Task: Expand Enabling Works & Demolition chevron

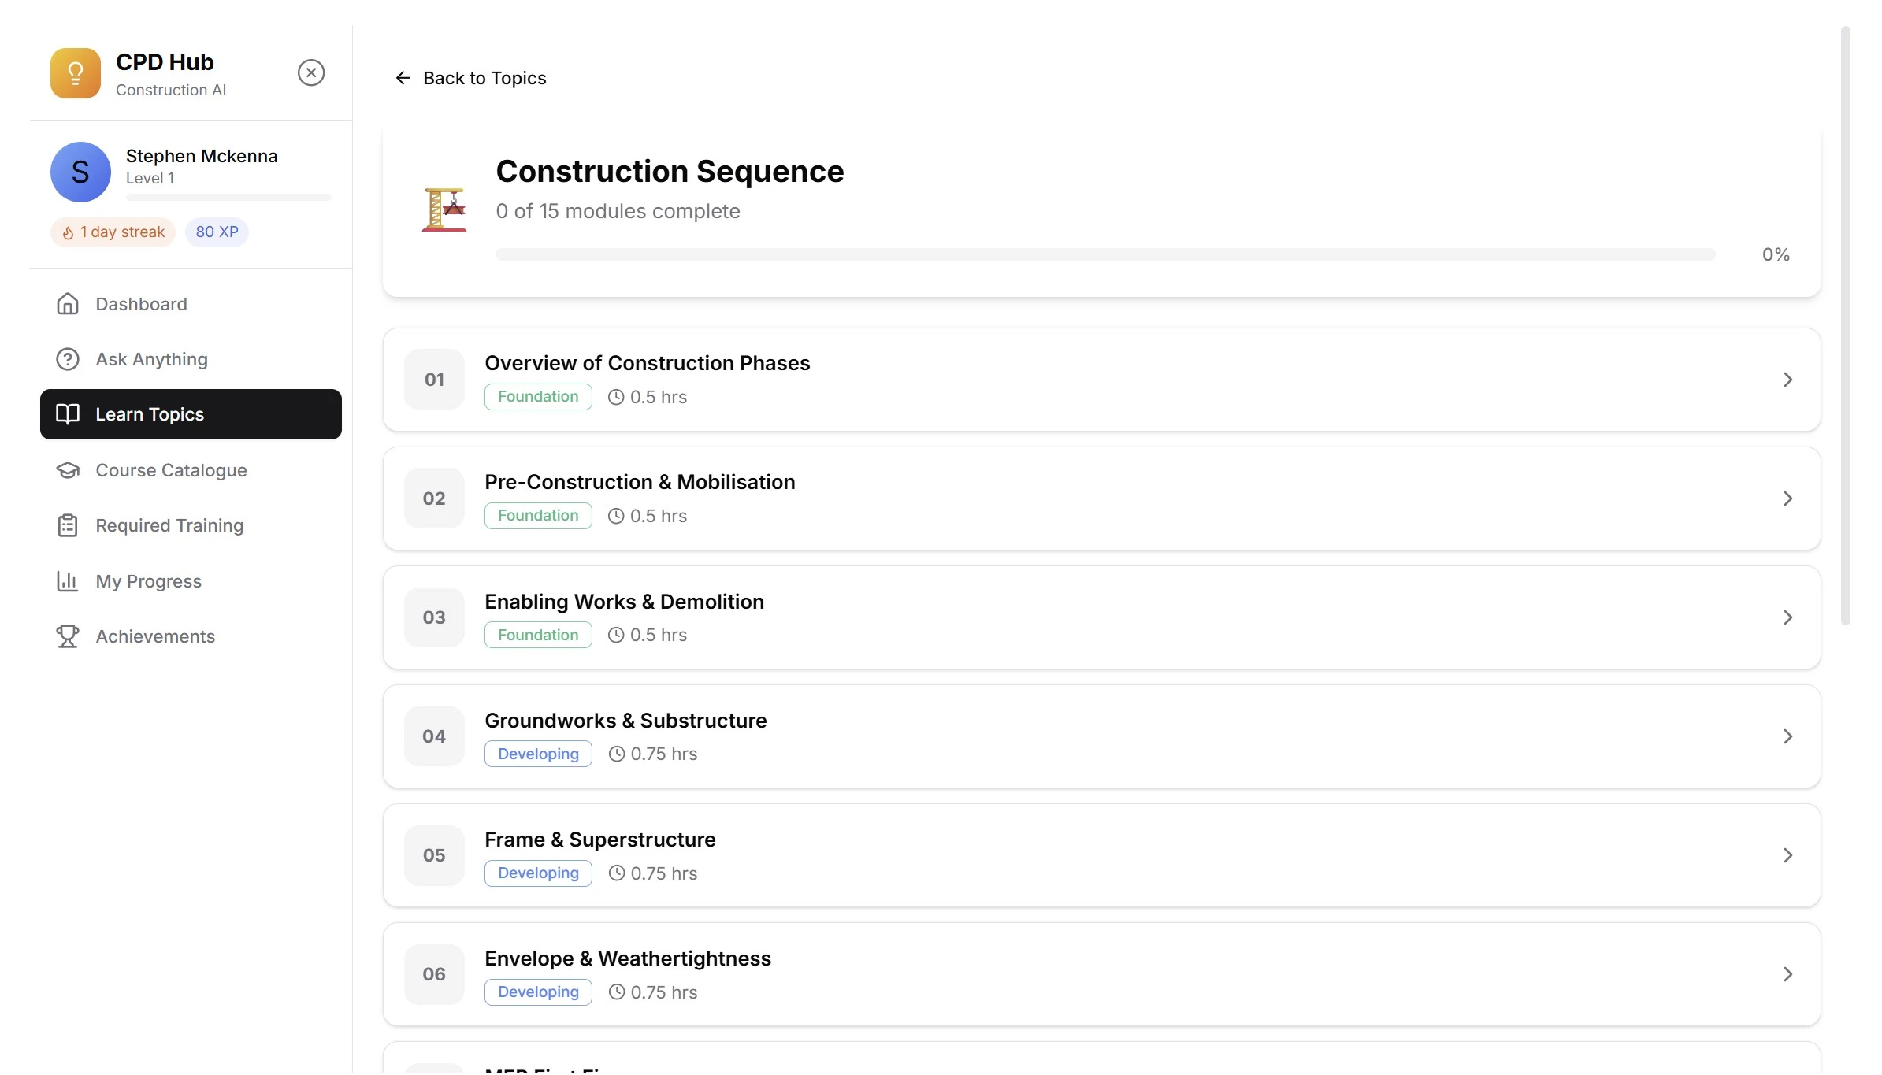Action: point(1788,617)
